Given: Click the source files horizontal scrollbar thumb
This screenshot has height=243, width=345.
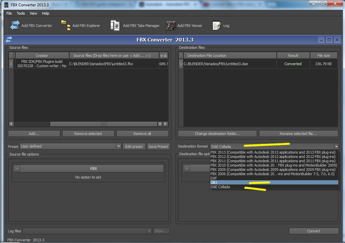Looking at the screenshot, I should (x=104, y=124).
